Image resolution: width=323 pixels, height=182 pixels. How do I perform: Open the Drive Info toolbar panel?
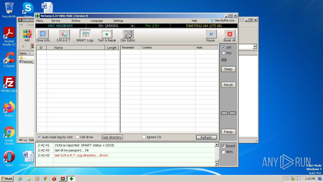43,36
